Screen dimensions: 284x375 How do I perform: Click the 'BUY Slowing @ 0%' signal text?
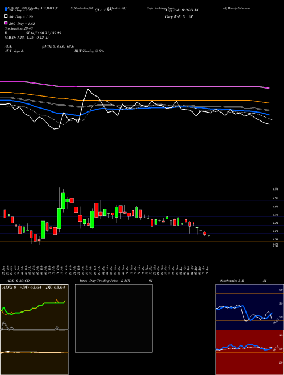[x=89, y=51]
